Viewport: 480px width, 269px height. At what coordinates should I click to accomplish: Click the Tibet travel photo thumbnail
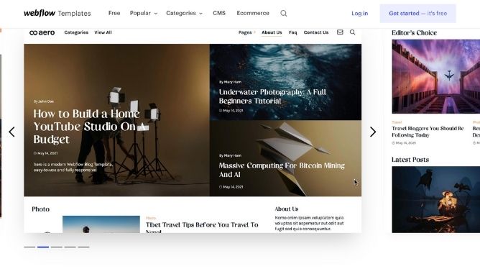(x=101, y=224)
